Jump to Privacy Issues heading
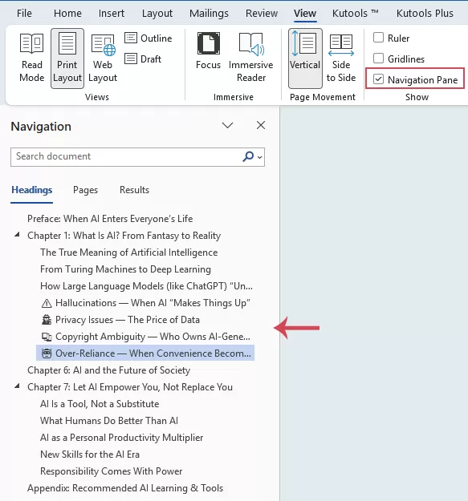Image resolution: width=468 pixels, height=501 pixels. point(120,320)
